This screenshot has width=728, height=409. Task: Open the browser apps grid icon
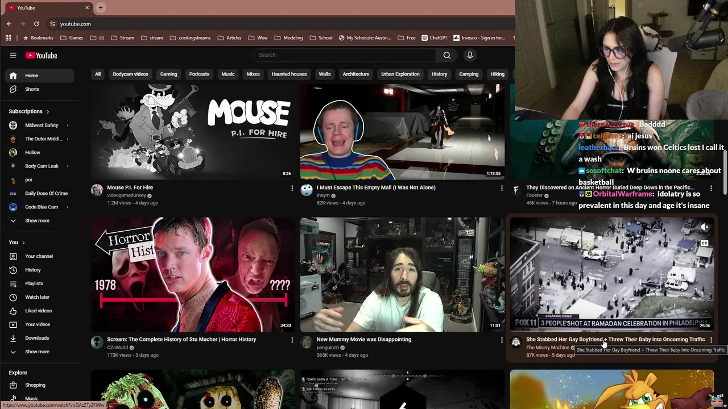tap(9, 38)
